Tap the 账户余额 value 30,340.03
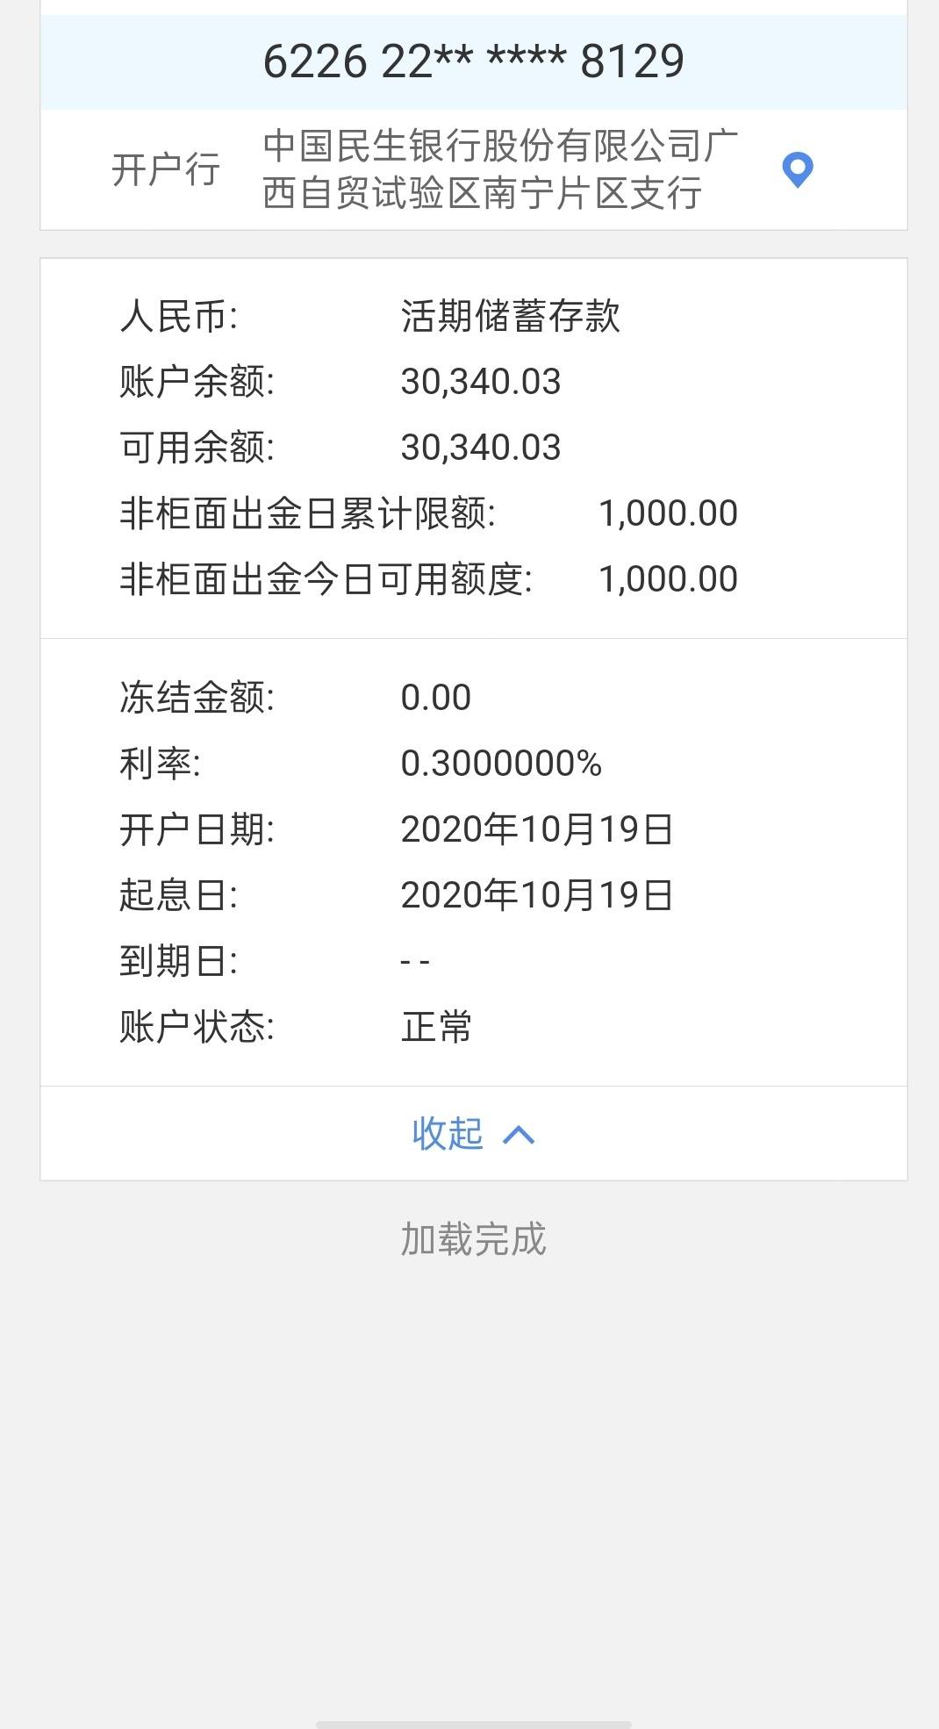Image resolution: width=939 pixels, height=1729 pixels. (481, 382)
